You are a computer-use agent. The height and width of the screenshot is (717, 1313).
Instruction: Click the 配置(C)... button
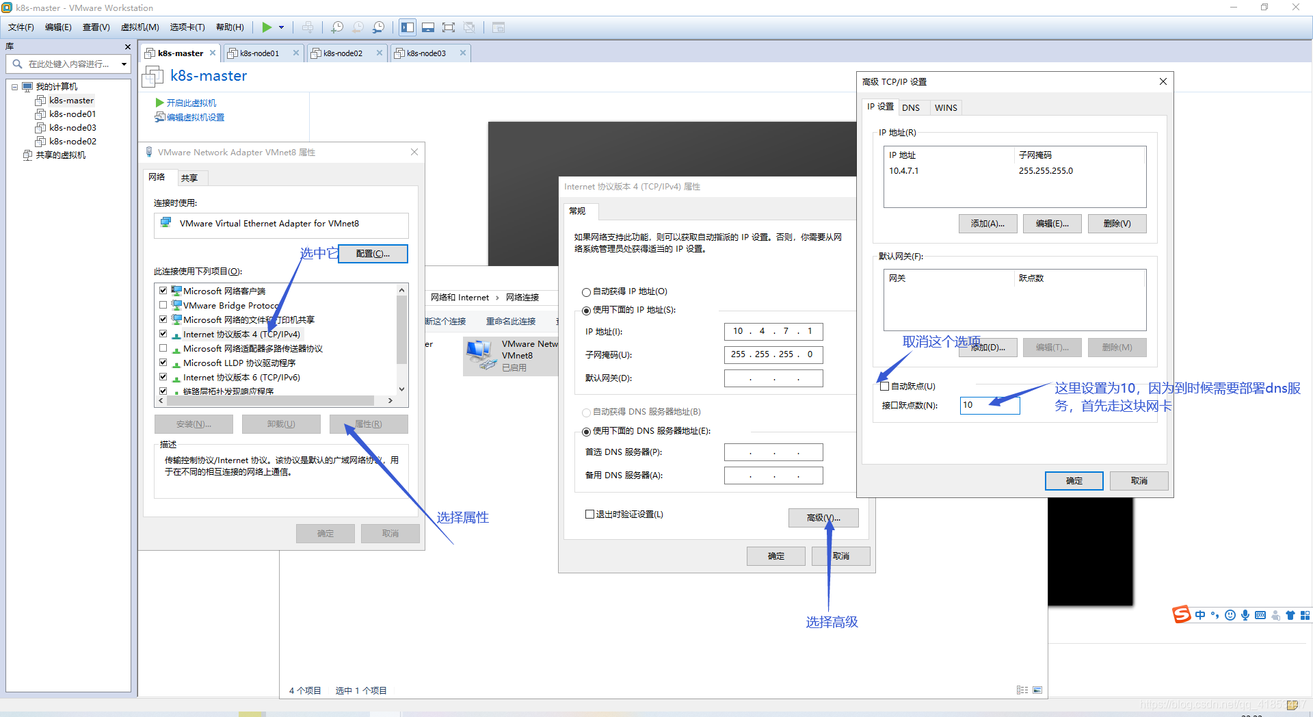[x=373, y=254]
